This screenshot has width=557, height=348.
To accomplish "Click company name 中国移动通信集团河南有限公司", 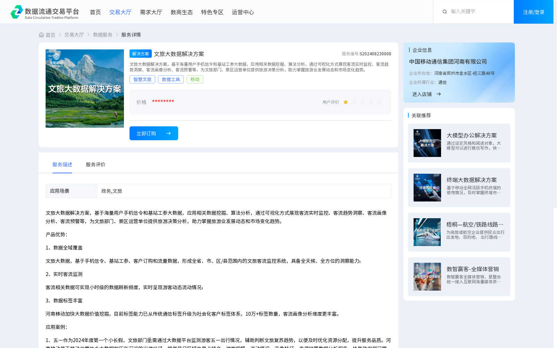I will (x=448, y=62).
